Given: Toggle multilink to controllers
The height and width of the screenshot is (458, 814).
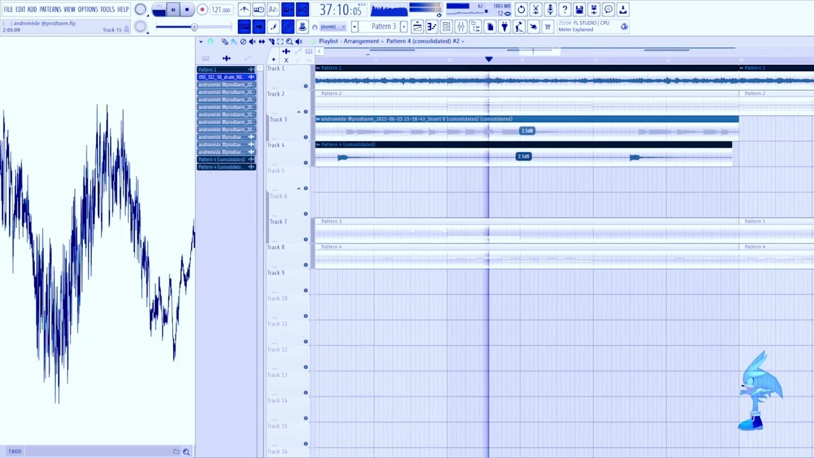Looking at the screenshot, I should point(302,27).
